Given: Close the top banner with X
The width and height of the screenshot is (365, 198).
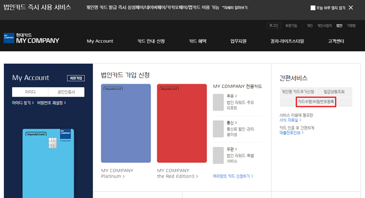Looking at the screenshot, I should point(351,8).
